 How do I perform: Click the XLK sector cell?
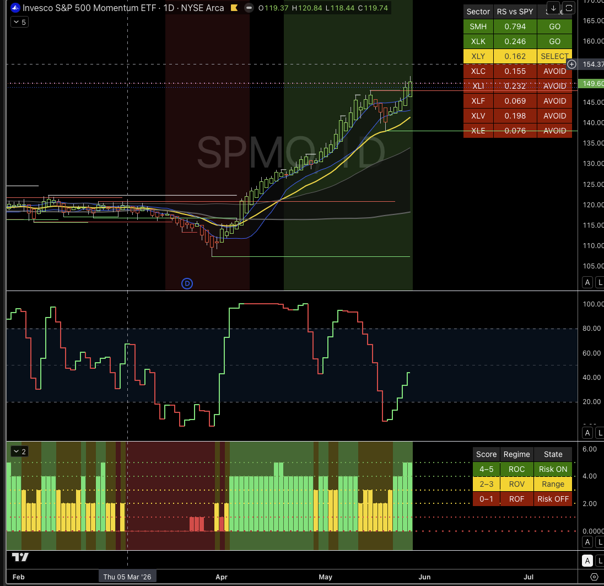[478, 41]
